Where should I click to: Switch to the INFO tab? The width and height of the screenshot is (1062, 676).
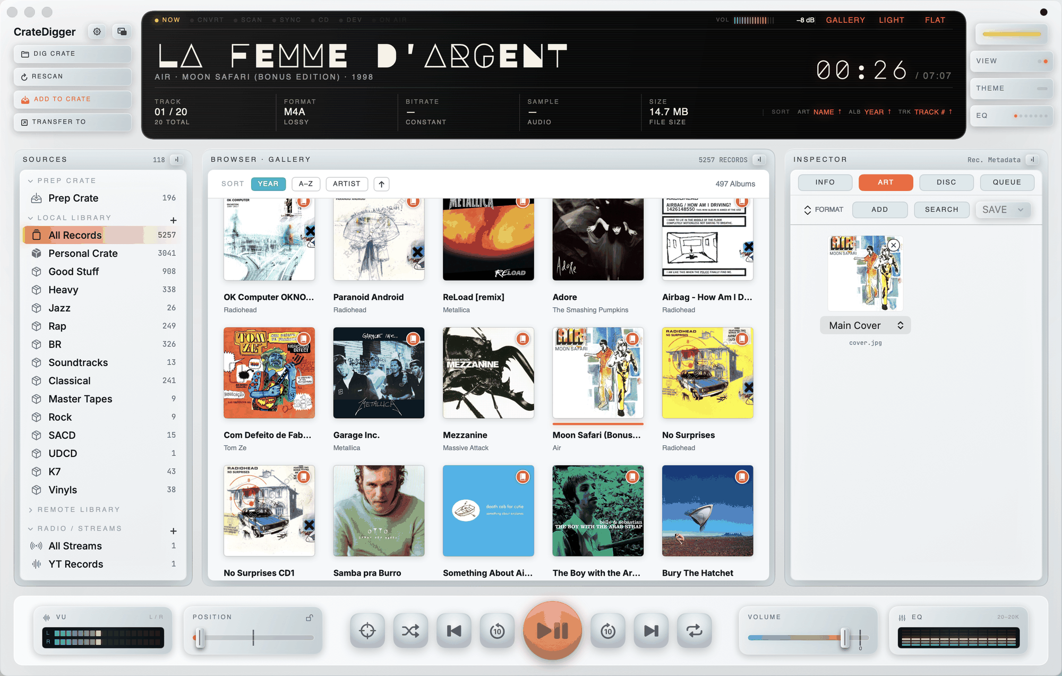coord(825,183)
